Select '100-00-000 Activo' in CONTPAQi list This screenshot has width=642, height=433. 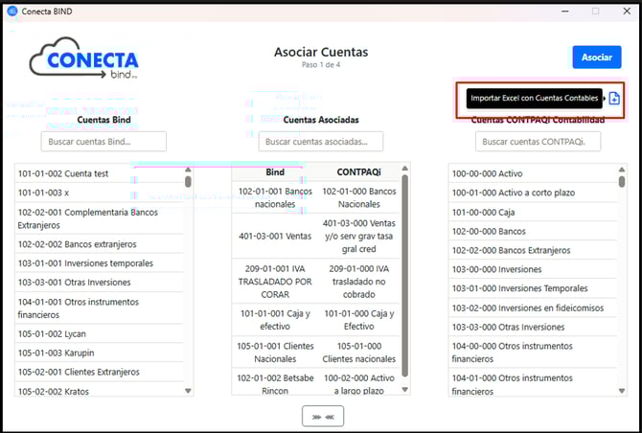pos(533,173)
